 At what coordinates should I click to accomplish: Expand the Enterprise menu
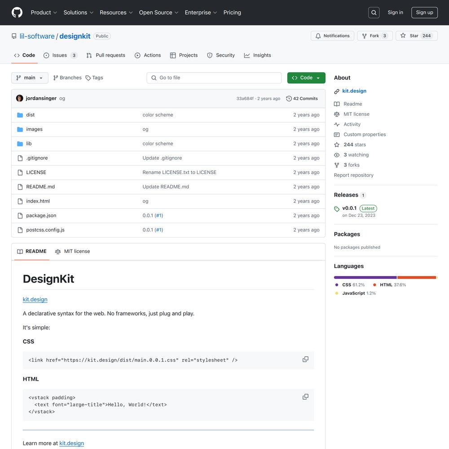coord(201,13)
